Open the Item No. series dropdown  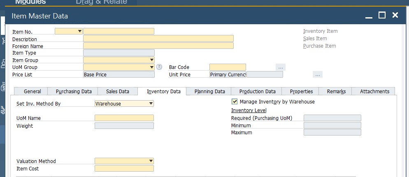click(79, 31)
